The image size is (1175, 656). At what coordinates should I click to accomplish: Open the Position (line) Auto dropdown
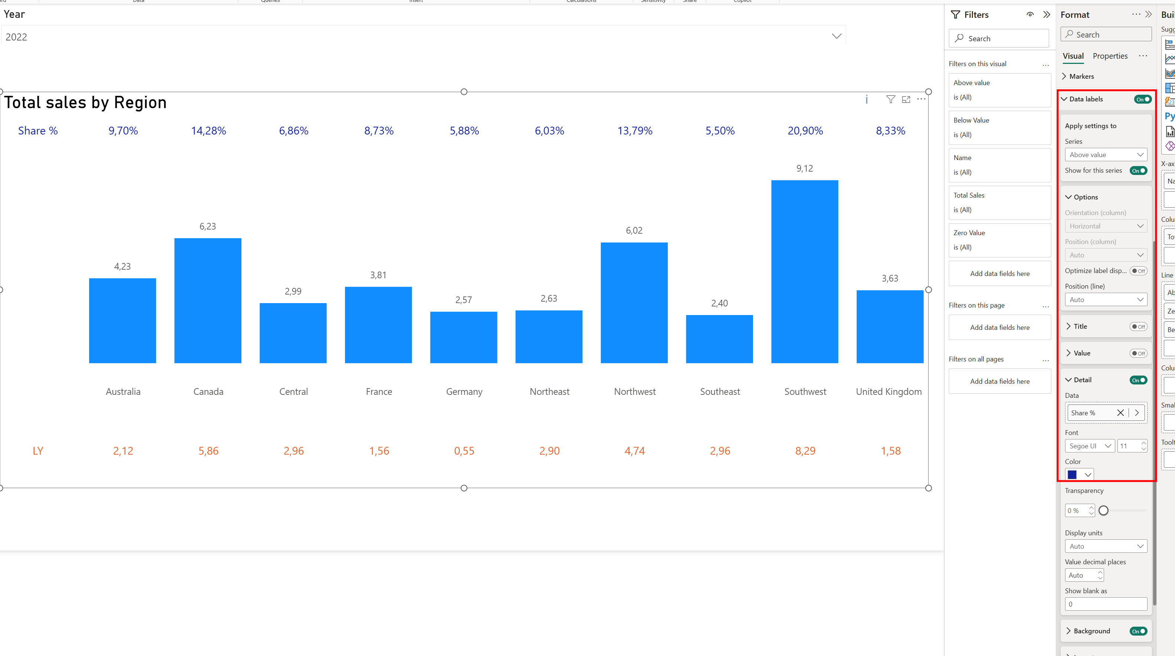click(x=1106, y=300)
